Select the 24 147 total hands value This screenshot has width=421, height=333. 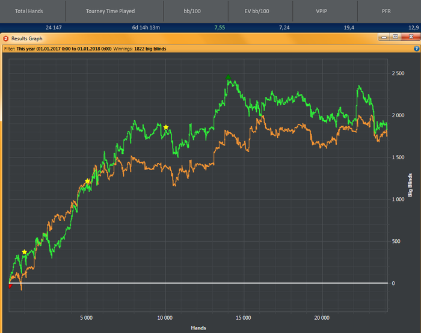point(54,28)
